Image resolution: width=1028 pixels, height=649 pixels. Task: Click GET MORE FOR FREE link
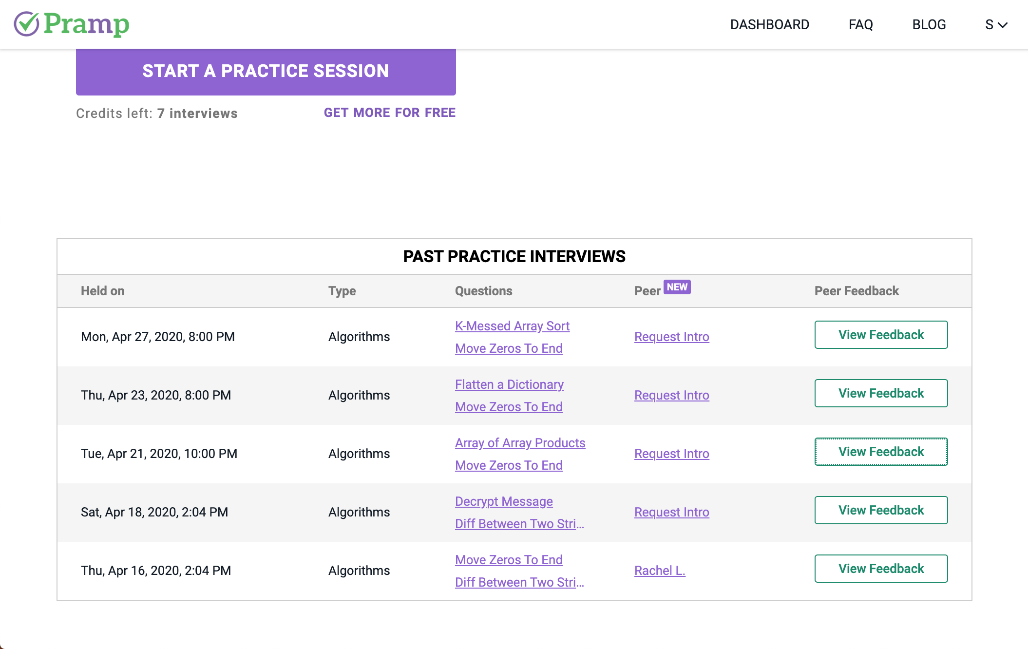click(390, 113)
